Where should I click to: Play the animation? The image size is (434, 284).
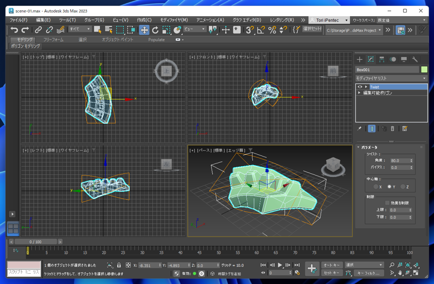(280, 265)
